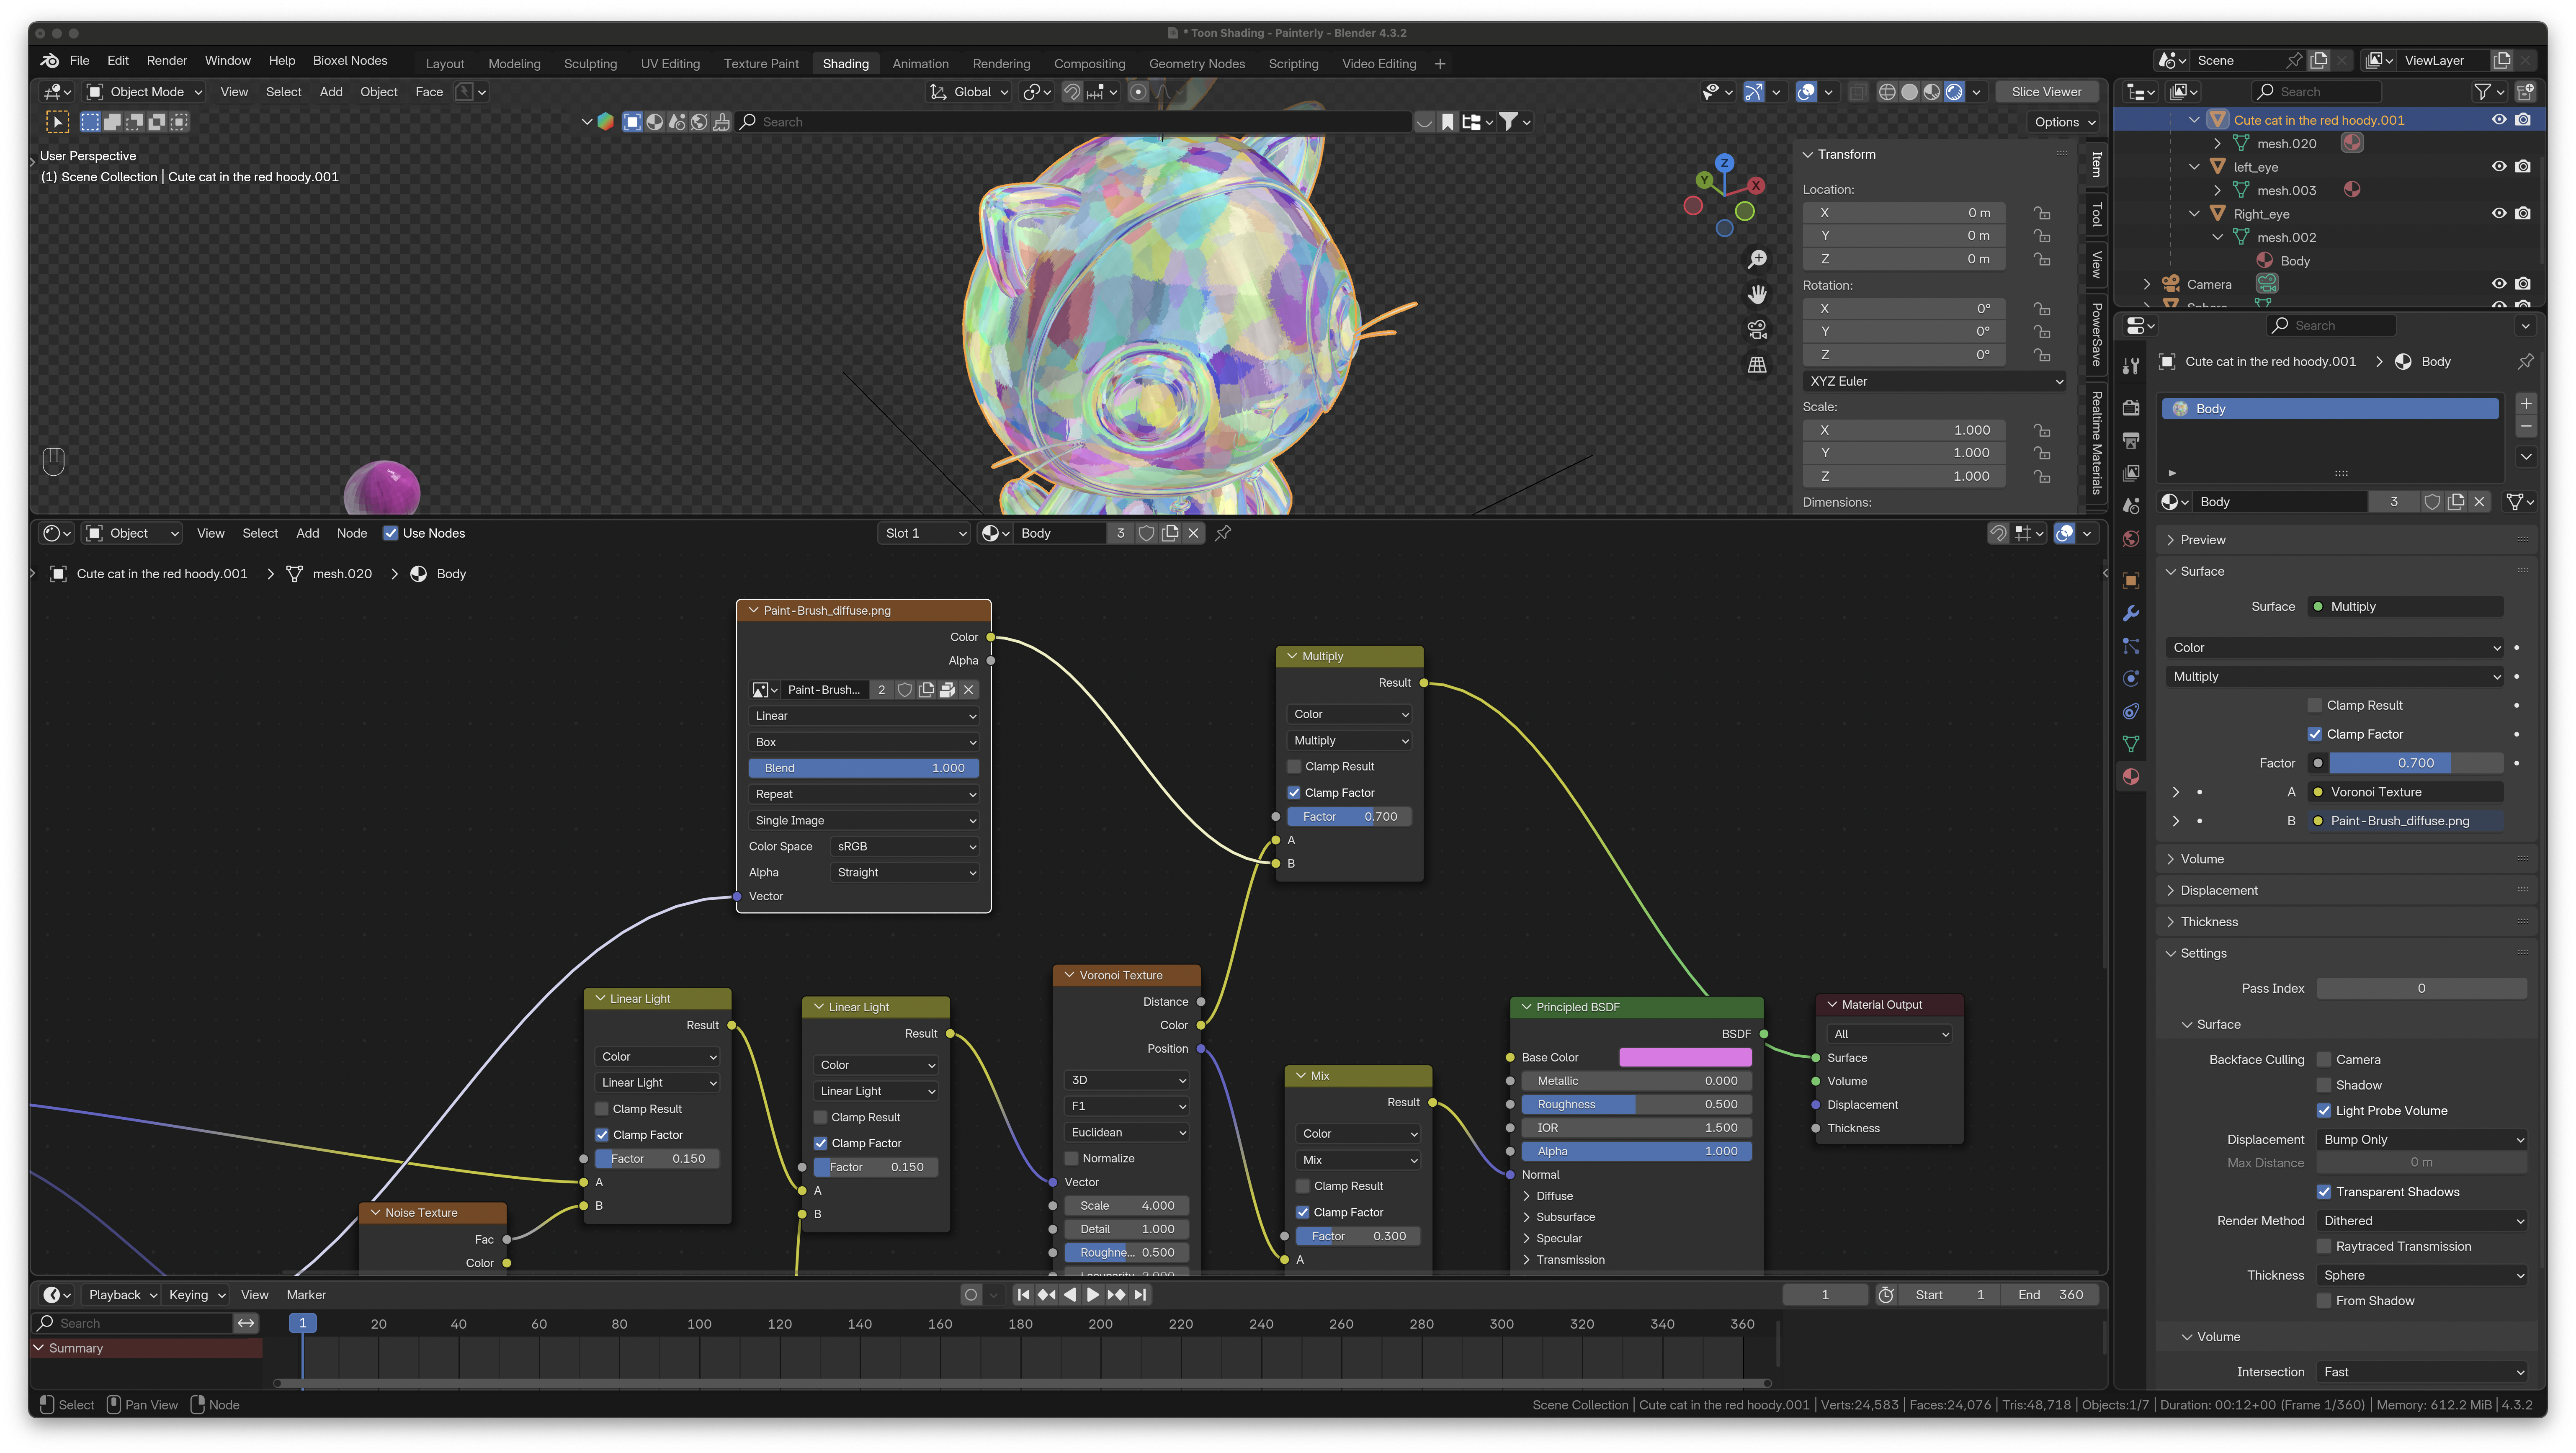This screenshot has width=2576, height=1453.
Task: Uncheck Use Nodes in the node editor header
Action: [391, 533]
